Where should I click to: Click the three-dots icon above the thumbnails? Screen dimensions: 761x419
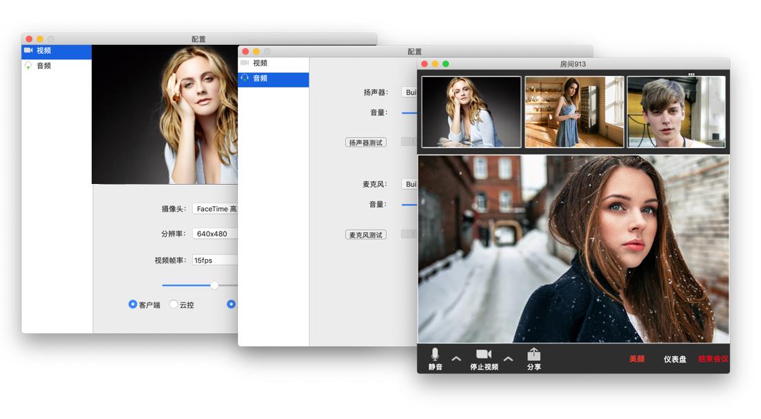(x=691, y=74)
